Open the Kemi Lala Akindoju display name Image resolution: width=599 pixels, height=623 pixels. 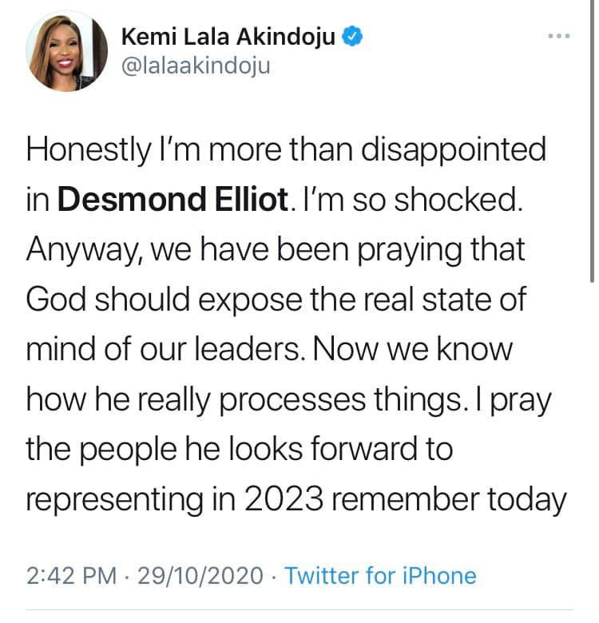(228, 37)
